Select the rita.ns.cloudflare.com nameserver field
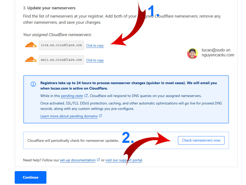 pyautogui.click(x=61, y=45)
